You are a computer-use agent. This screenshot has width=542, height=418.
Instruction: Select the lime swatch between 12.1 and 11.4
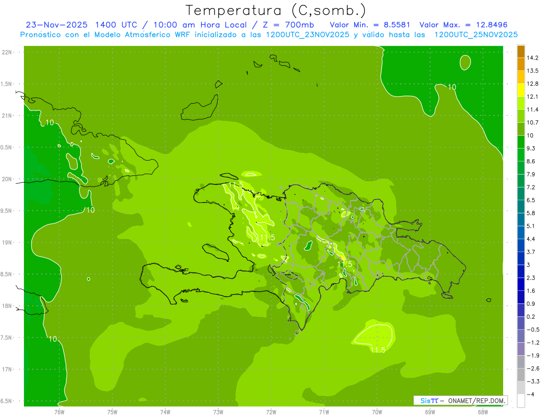[521, 103]
